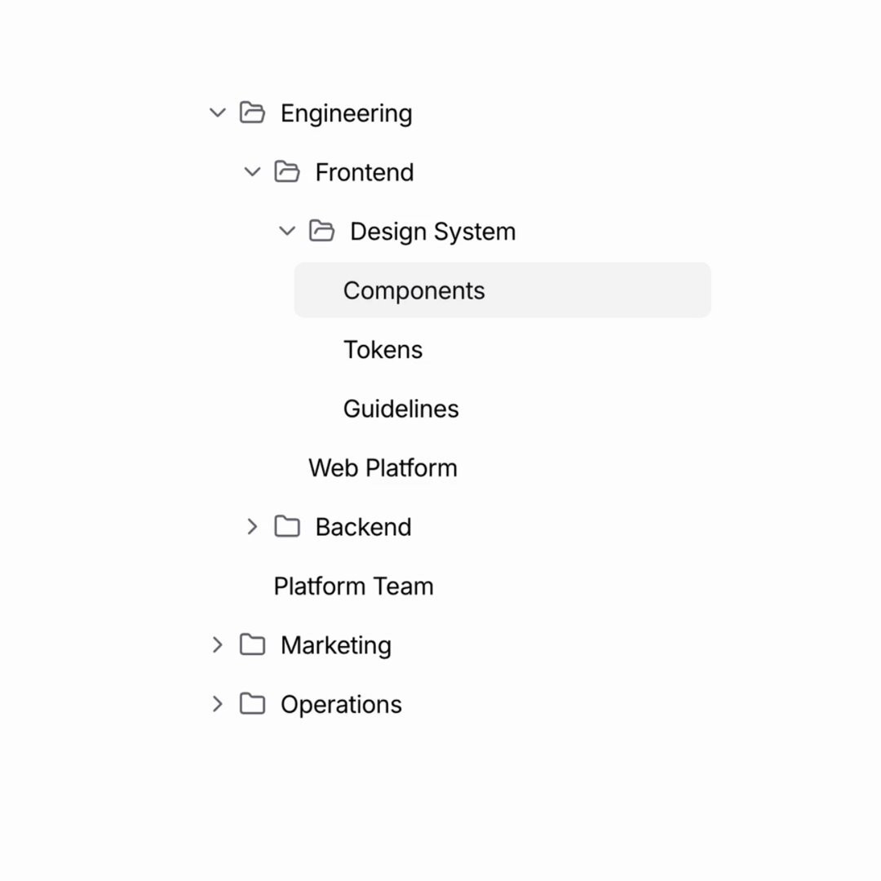This screenshot has height=881, width=881.
Task: Click the Design System label text
Action: [432, 232]
